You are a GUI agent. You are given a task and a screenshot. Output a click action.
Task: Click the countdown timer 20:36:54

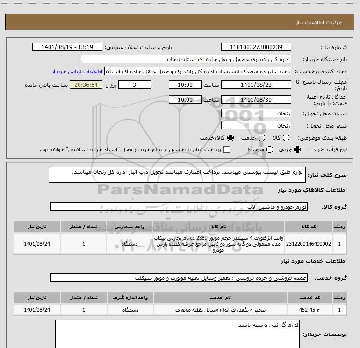pos(86,85)
